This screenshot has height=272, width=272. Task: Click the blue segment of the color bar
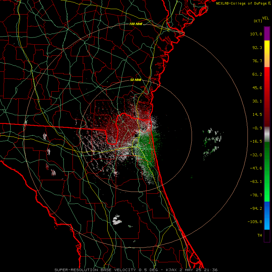(267, 215)
